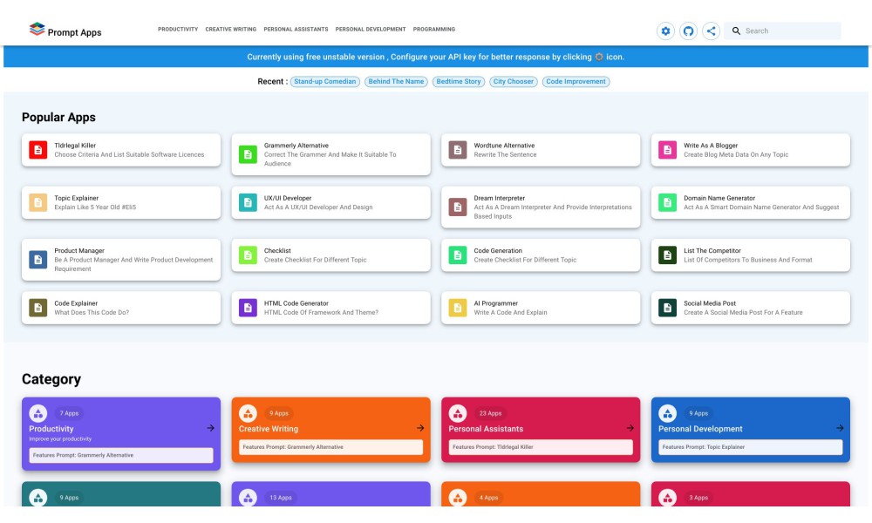Click the Domain Name Generator icon
Viewport: 872px width, 523px height.
pos(667,202)
